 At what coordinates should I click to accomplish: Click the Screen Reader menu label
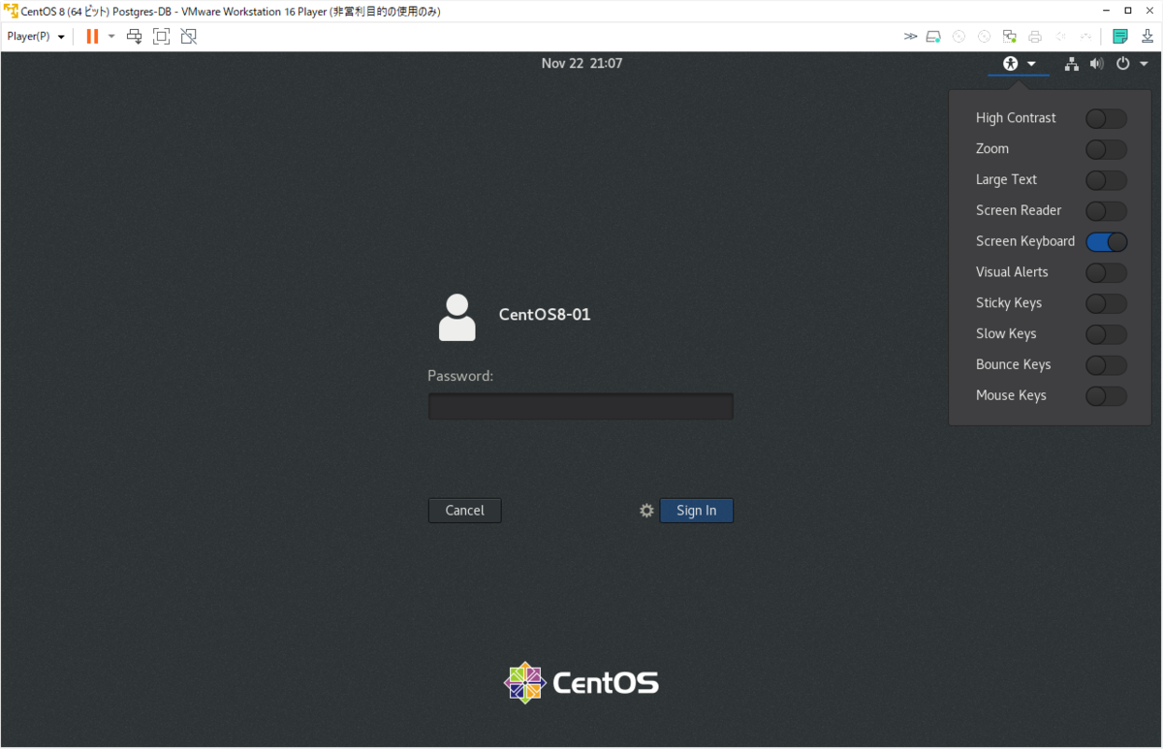pos(1019,210)
